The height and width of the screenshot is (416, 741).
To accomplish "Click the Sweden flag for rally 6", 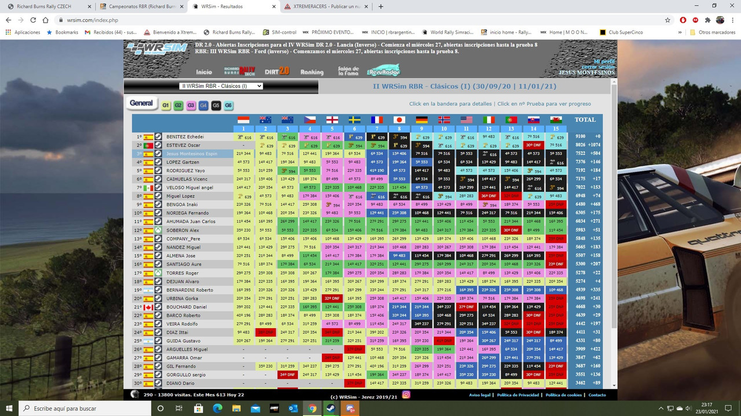I will tap(354, 120).
